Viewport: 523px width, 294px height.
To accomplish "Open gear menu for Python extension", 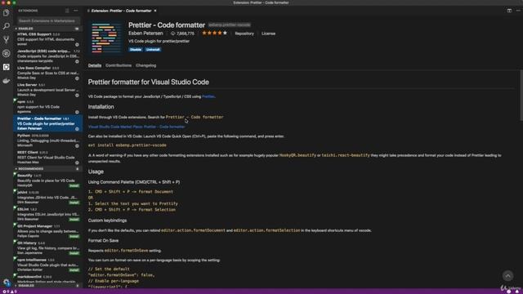I will (x=77, y=146).
